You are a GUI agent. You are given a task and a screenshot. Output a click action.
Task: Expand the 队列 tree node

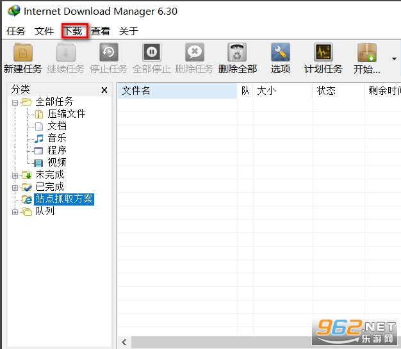click(15, 212)
